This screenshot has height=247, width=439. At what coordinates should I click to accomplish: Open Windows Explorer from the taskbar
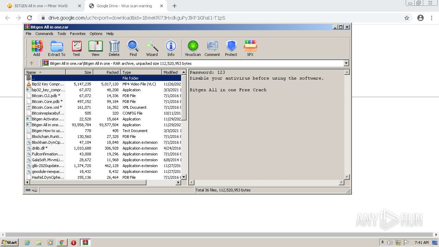39,243
